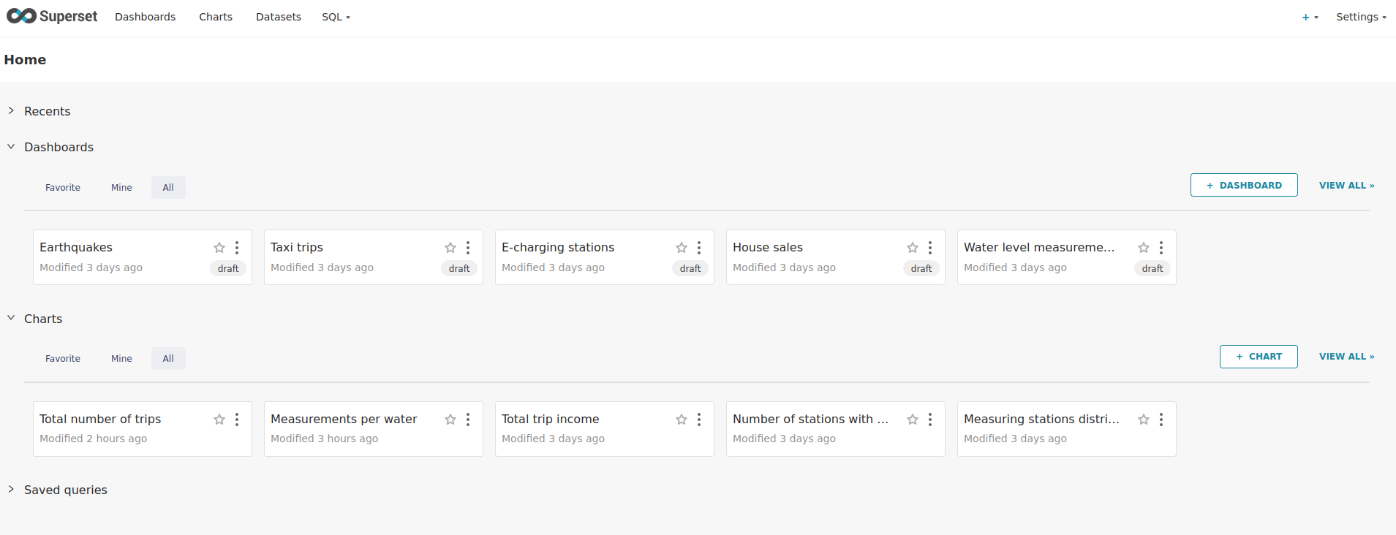Star the Water level measurements dashboard

(1144, 248)
